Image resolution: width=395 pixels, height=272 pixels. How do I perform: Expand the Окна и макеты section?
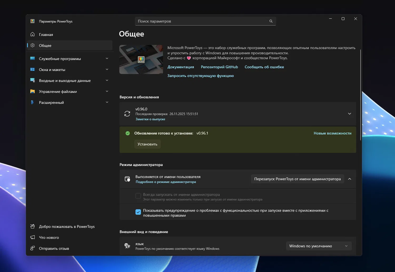click(x=107, y=69)
